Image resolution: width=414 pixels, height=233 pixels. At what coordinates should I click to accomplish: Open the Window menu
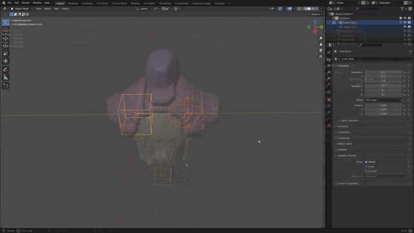(37, 3)
